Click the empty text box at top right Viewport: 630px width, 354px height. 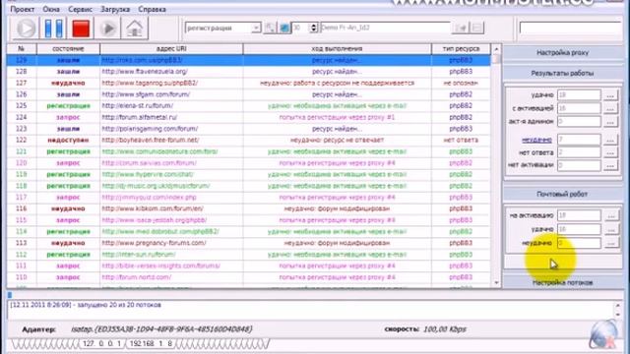(571, 28)
